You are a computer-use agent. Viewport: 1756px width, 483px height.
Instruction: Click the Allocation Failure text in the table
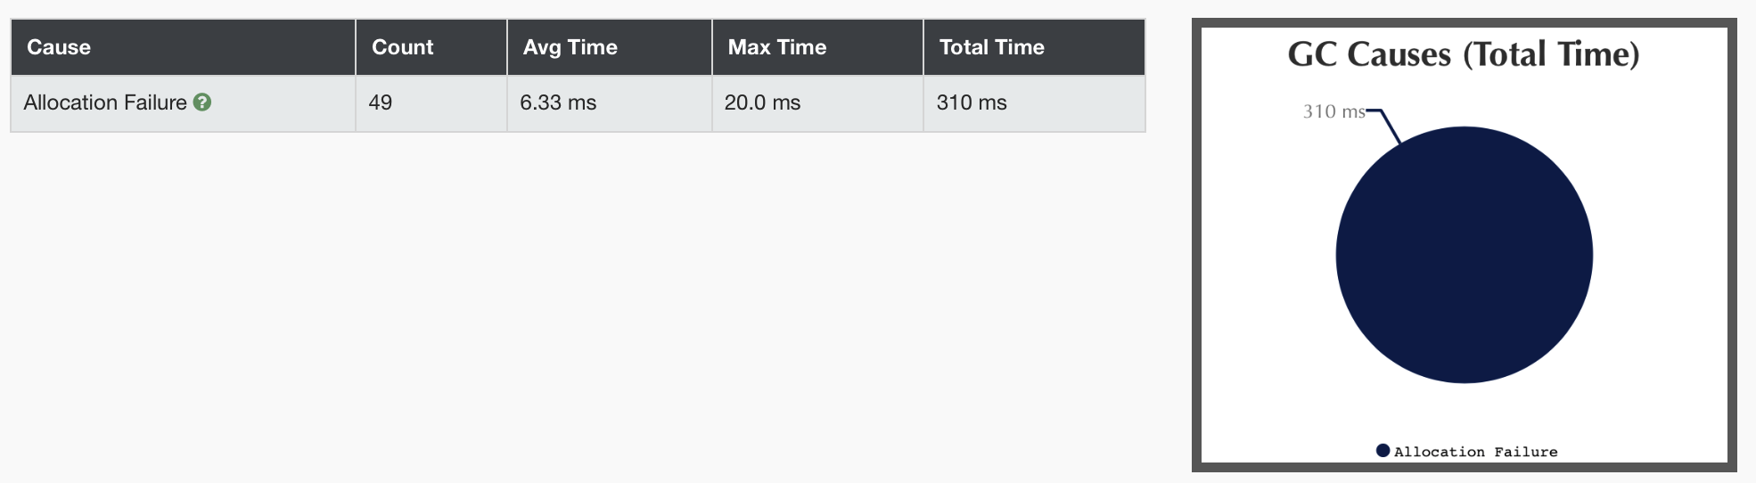coord(104,102)
